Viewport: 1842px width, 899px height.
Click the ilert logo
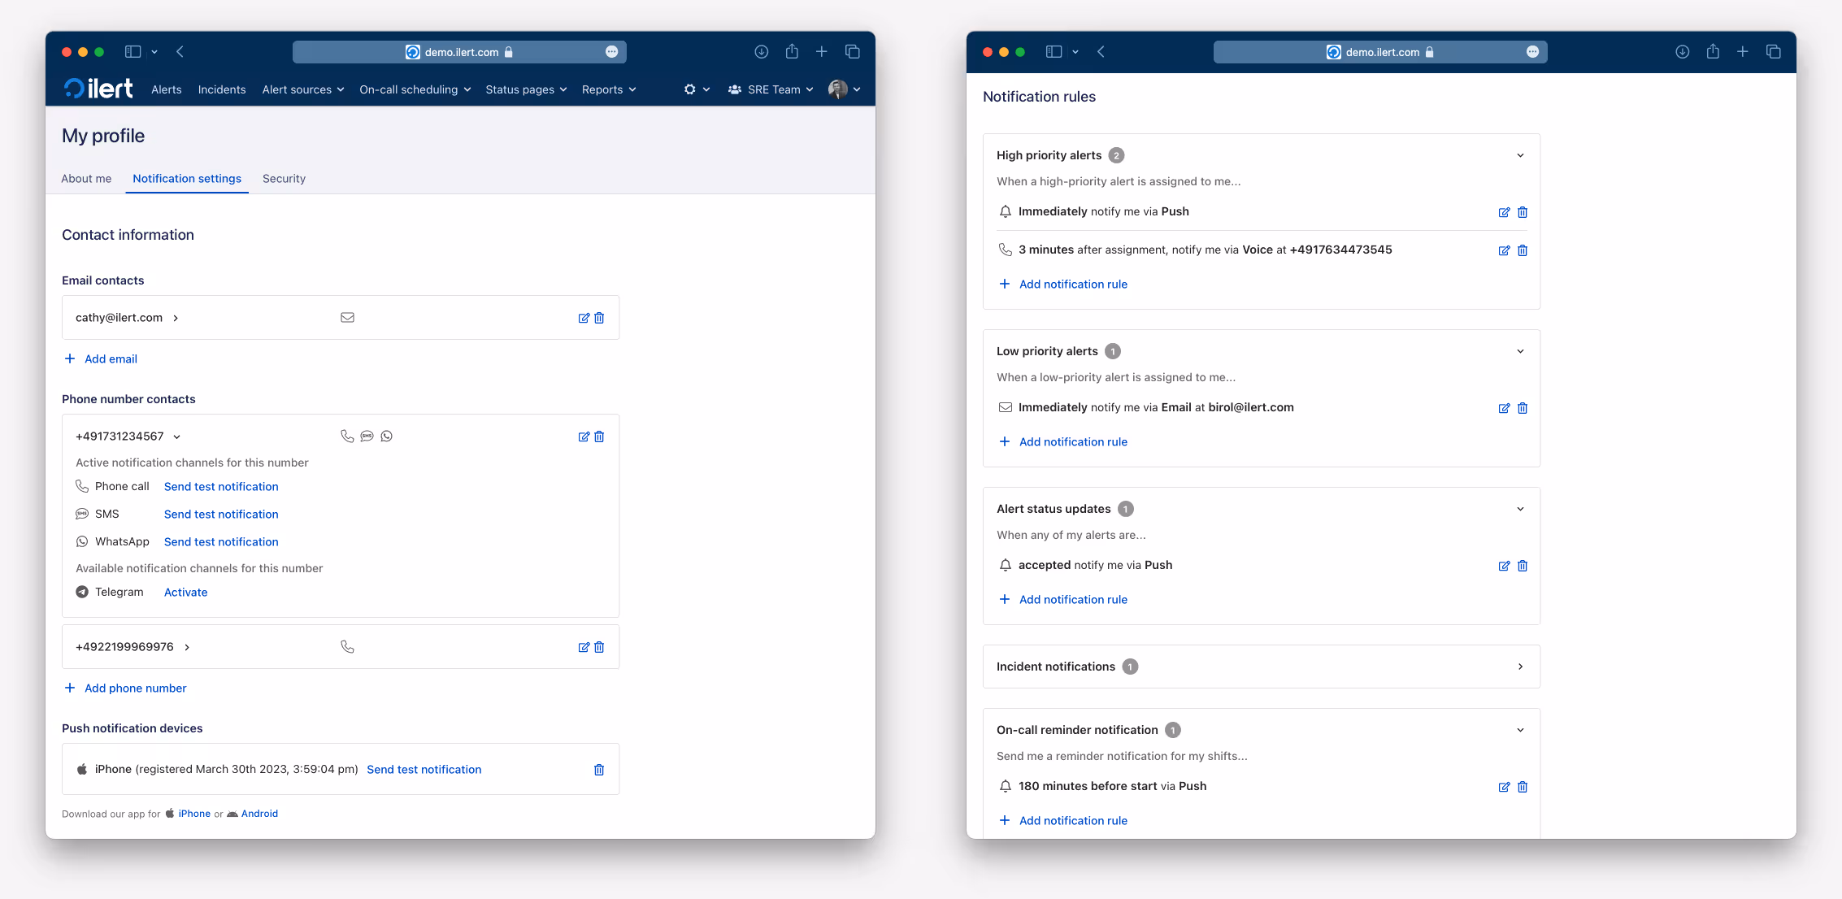[x=98, y=89]
